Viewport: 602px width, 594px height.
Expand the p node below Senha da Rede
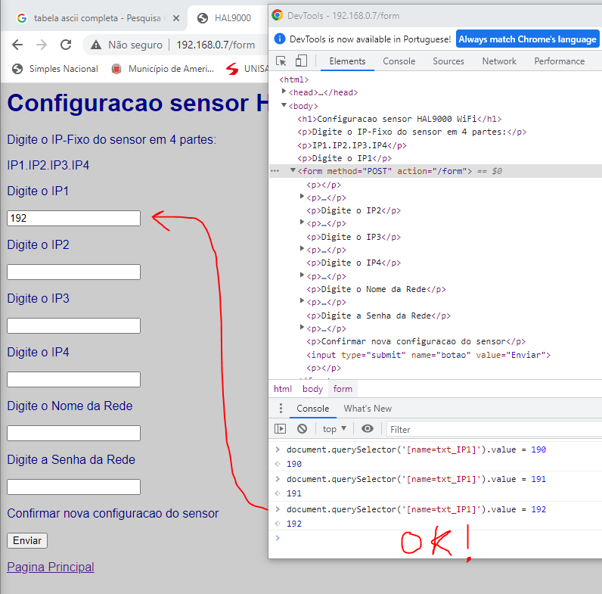[302, 328]
